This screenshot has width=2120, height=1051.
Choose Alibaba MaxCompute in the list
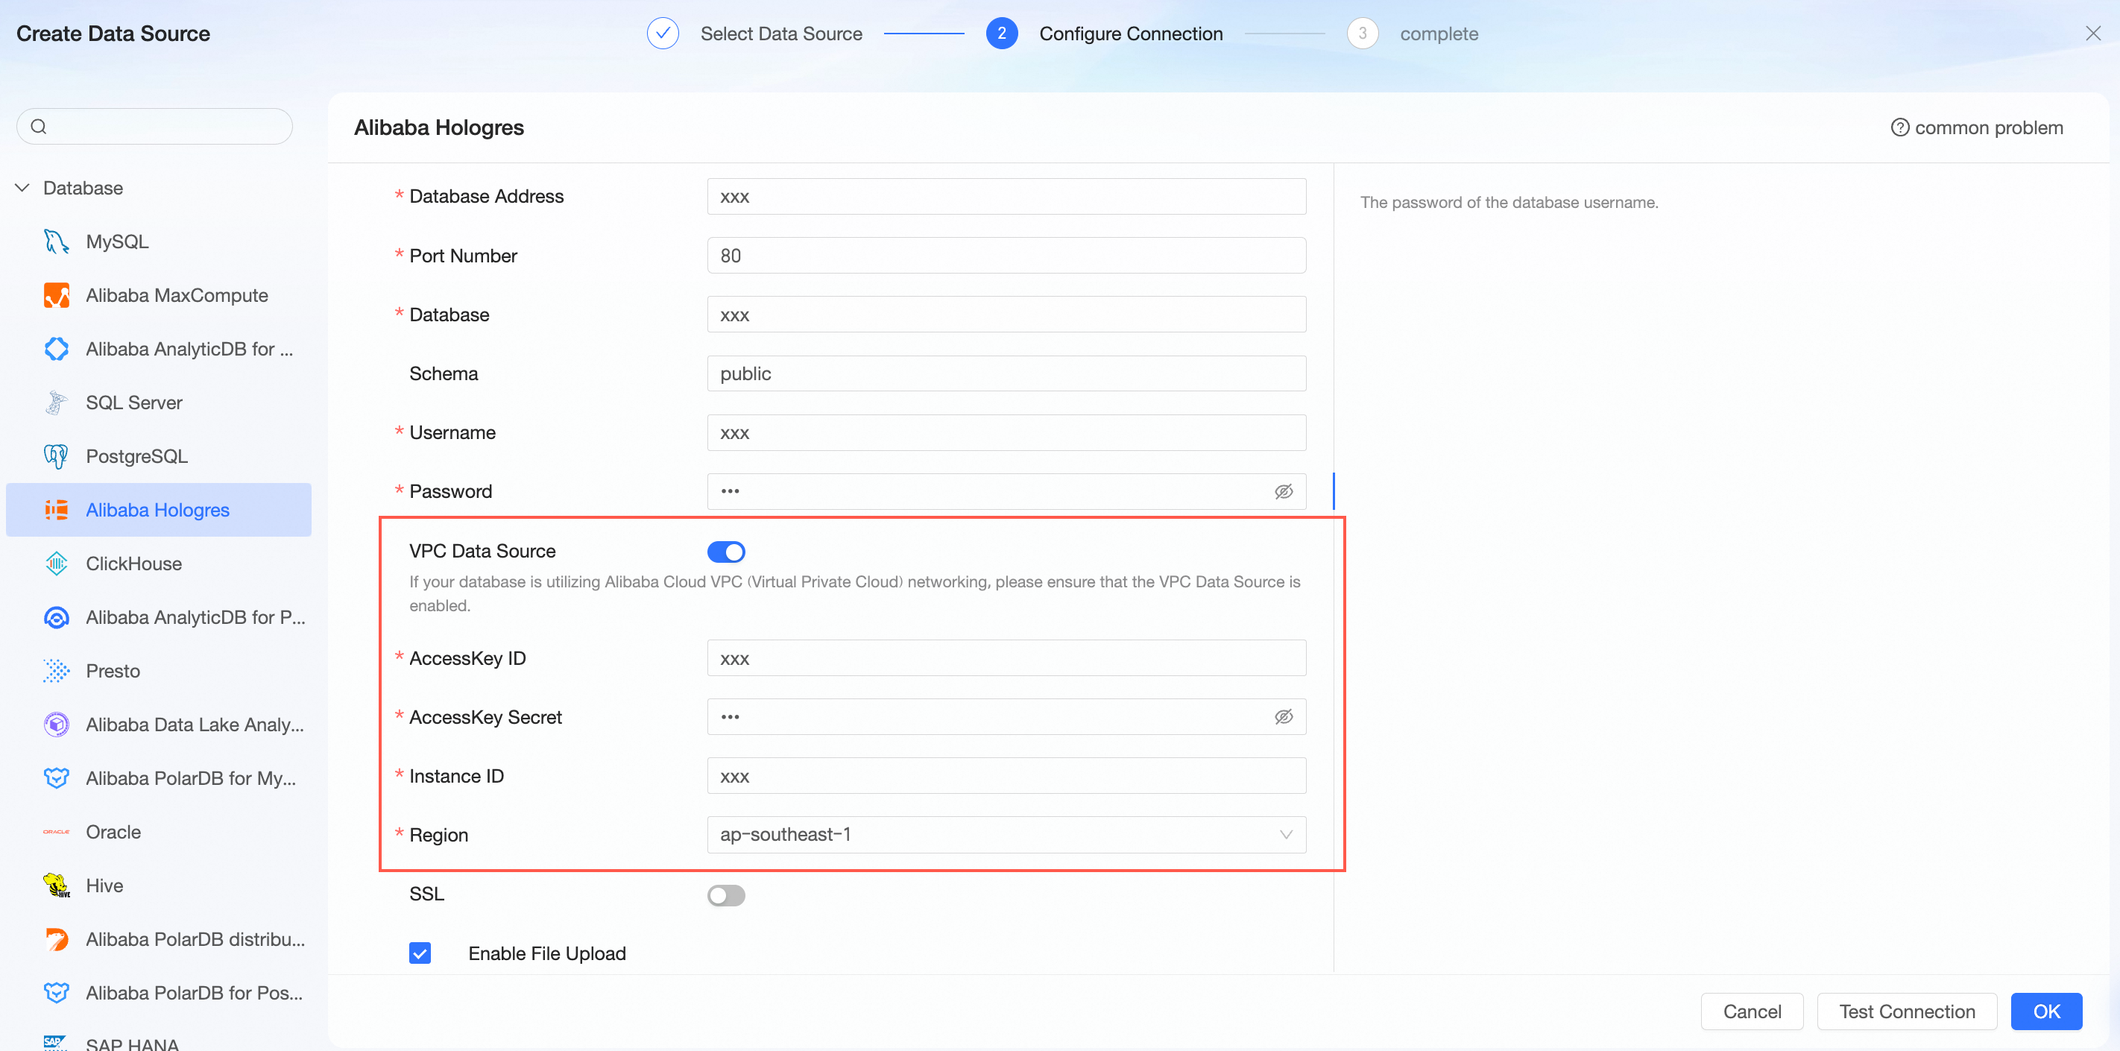point(159,295)
